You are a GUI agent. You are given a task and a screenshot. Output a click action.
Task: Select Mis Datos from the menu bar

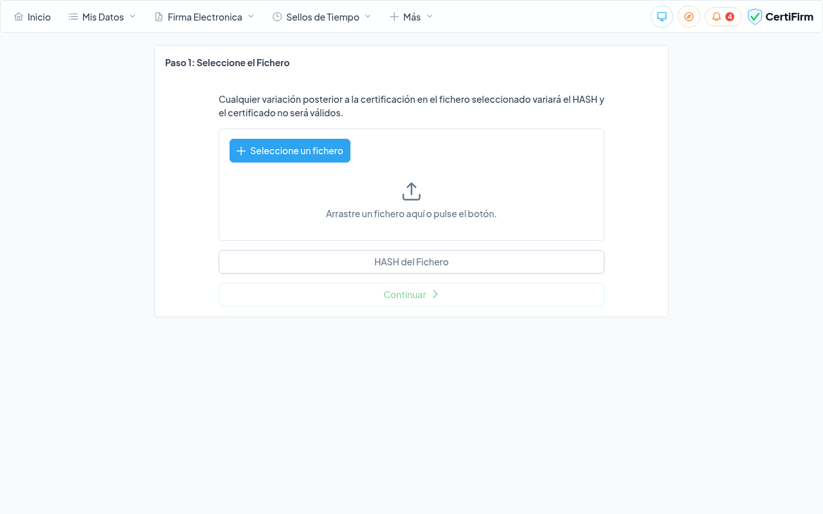tap(103, 17)
